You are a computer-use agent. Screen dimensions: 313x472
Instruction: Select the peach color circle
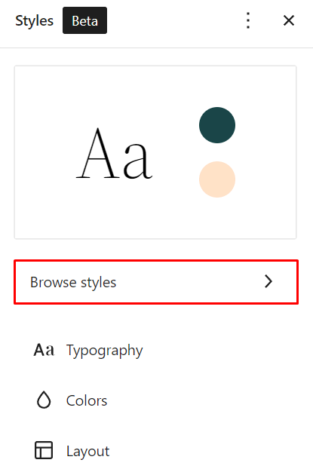[x=217, y=179]
